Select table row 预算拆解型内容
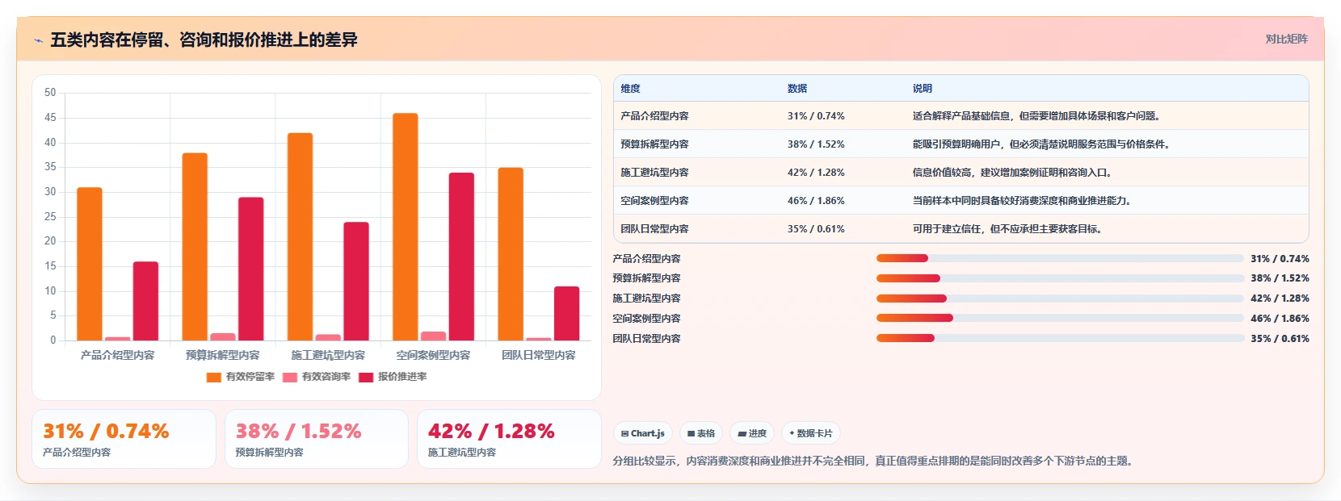The height and width of the screenshot is (501, 1341). click(961, 144)
